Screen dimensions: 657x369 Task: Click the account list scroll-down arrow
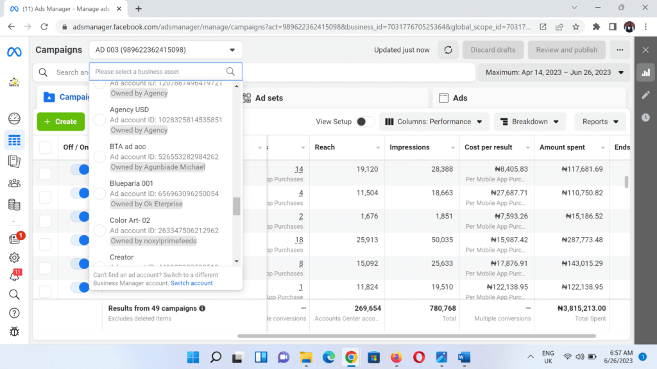pyautogui.click(x=237, y=261)
